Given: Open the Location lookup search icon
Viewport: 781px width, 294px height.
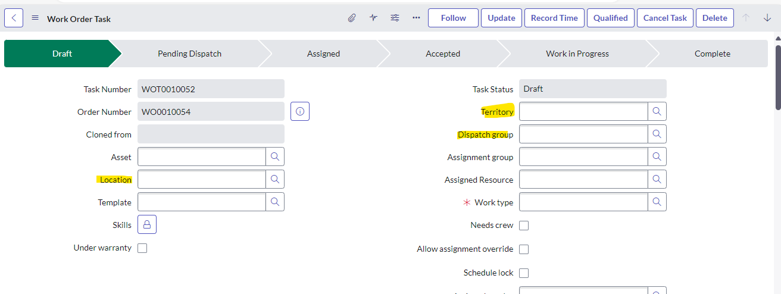Looking at the screenshot, I should coord(275,179).
